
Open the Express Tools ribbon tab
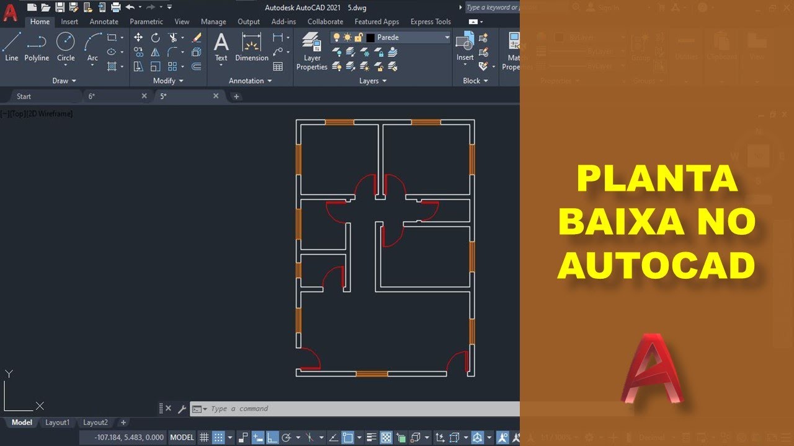point(430,22)
